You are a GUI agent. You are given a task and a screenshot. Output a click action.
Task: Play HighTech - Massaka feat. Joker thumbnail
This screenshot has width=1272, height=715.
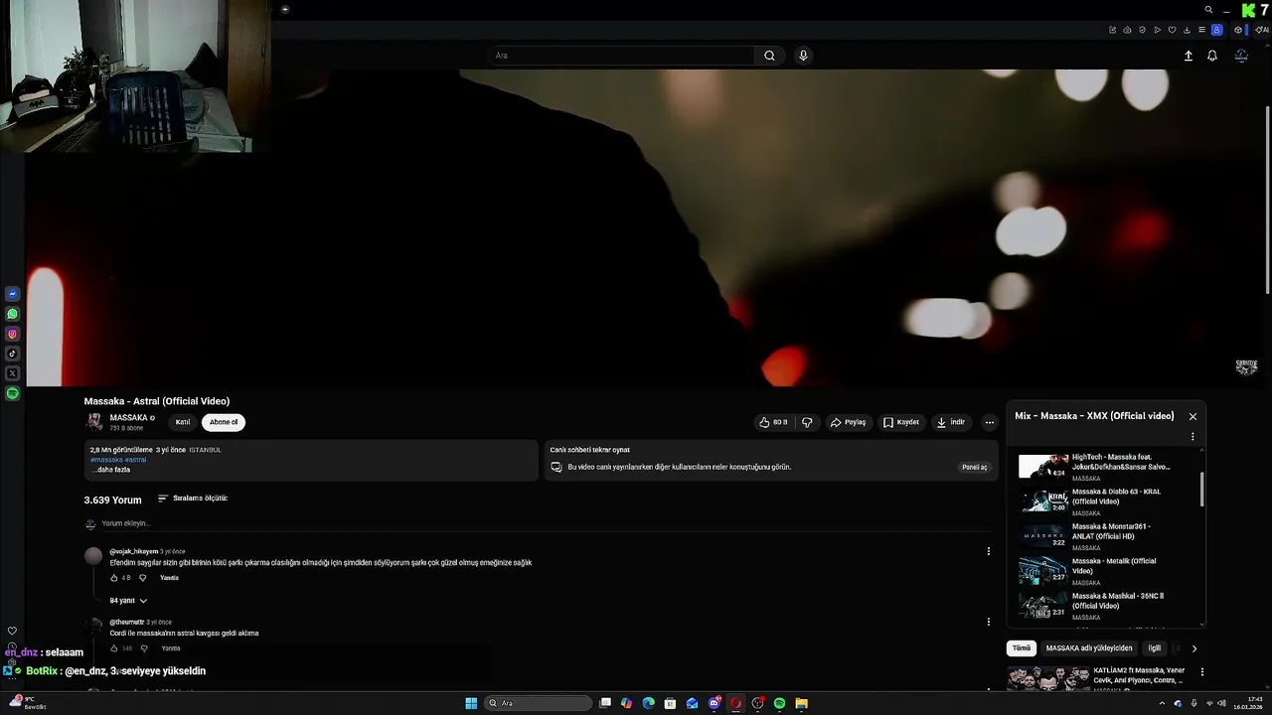point(1043,467)
